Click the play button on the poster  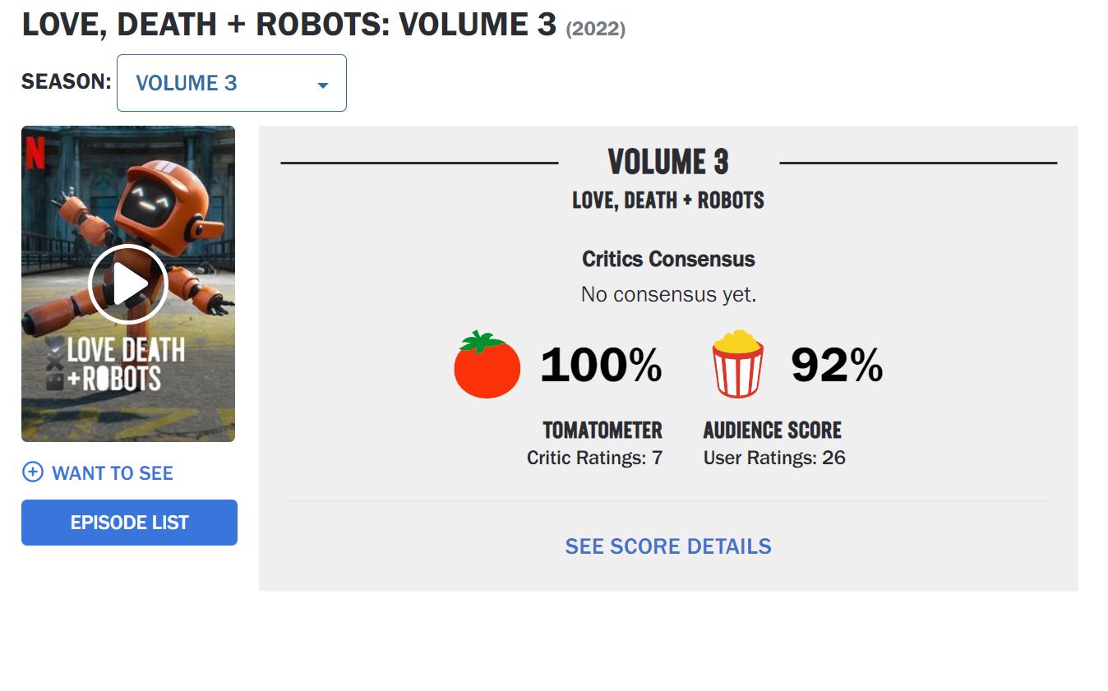click(127, 284)
